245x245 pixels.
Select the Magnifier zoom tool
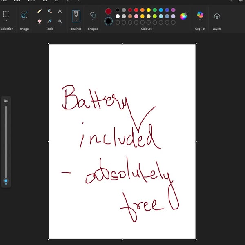coord(60,21)
